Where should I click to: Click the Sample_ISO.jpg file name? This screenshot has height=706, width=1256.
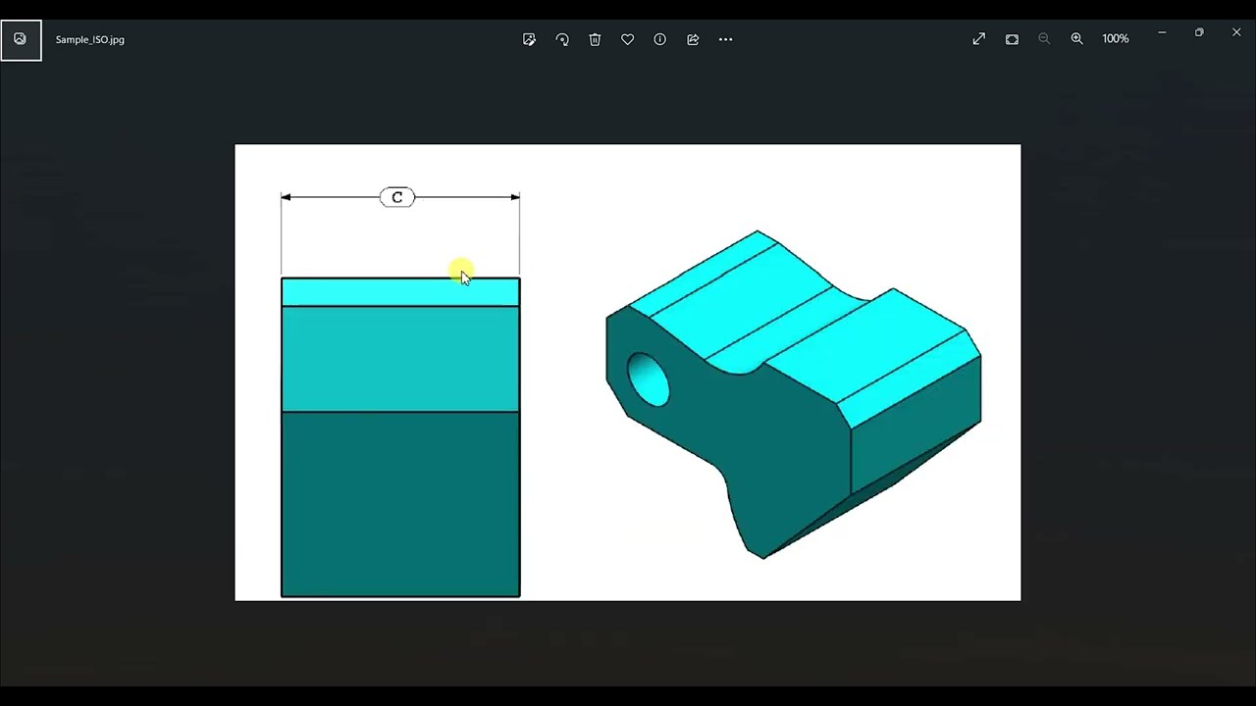click(x=90, y=40)
